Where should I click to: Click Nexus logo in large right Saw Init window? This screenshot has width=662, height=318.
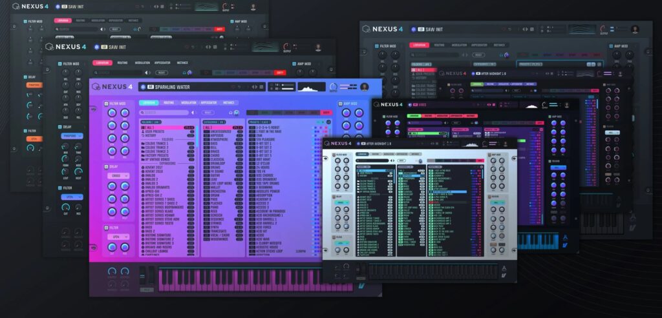[x=383, y=29]
